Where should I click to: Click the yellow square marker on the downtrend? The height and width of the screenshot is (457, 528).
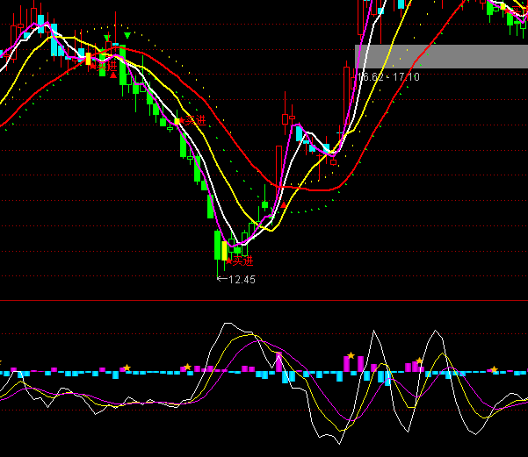click(177, 121)
